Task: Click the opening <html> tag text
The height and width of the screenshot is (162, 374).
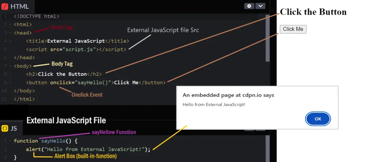Action: pos(23,25)
